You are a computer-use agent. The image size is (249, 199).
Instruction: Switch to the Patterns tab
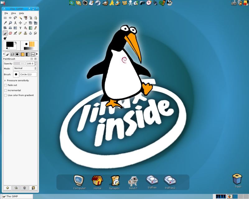(22, 54)
